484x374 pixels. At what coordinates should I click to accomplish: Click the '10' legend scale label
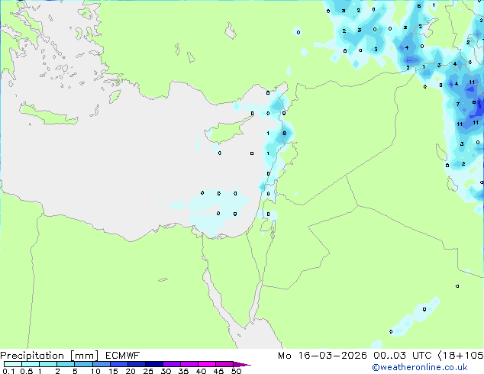tap(95, 371)
